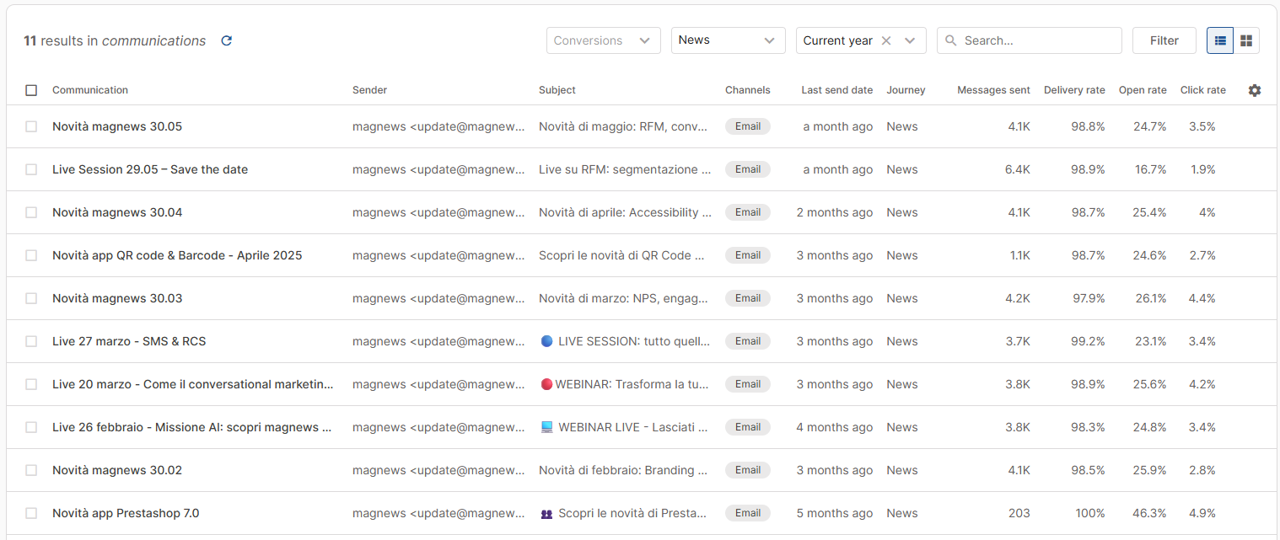Check the Novità magnews 30.02 row
Image resolution: width=1280 pixels, height=540 pixels.
pyautogui.click(x=31, y=470)
